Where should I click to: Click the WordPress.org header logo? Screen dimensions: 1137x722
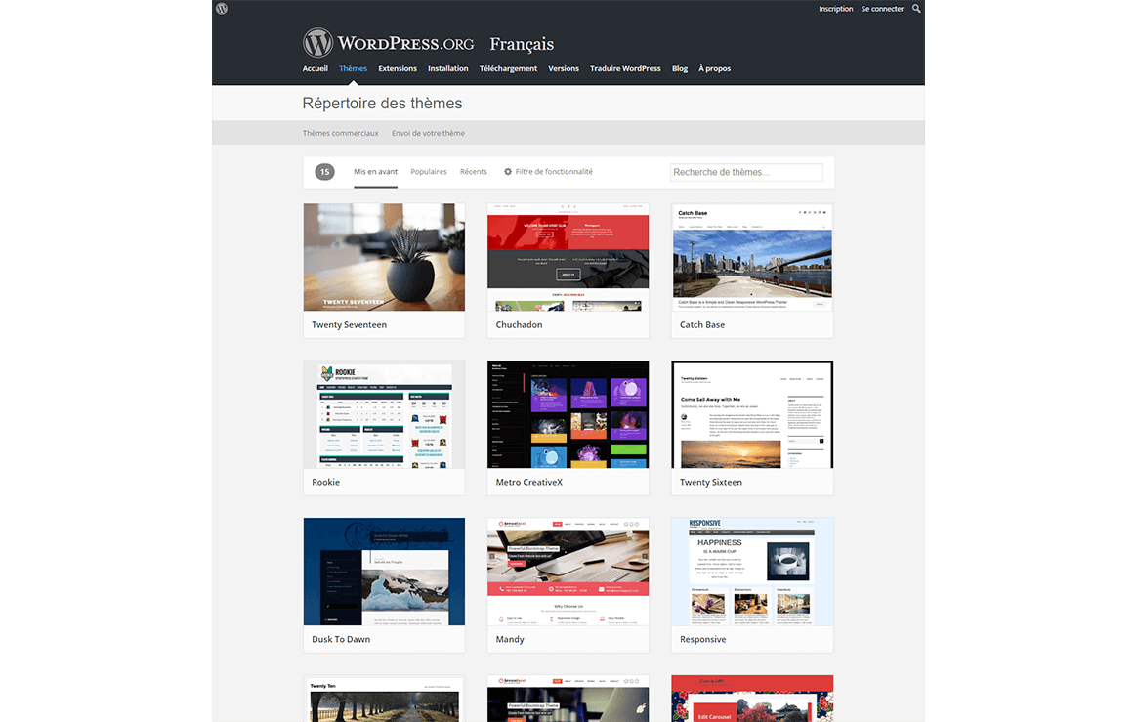[x=389, y=43]
